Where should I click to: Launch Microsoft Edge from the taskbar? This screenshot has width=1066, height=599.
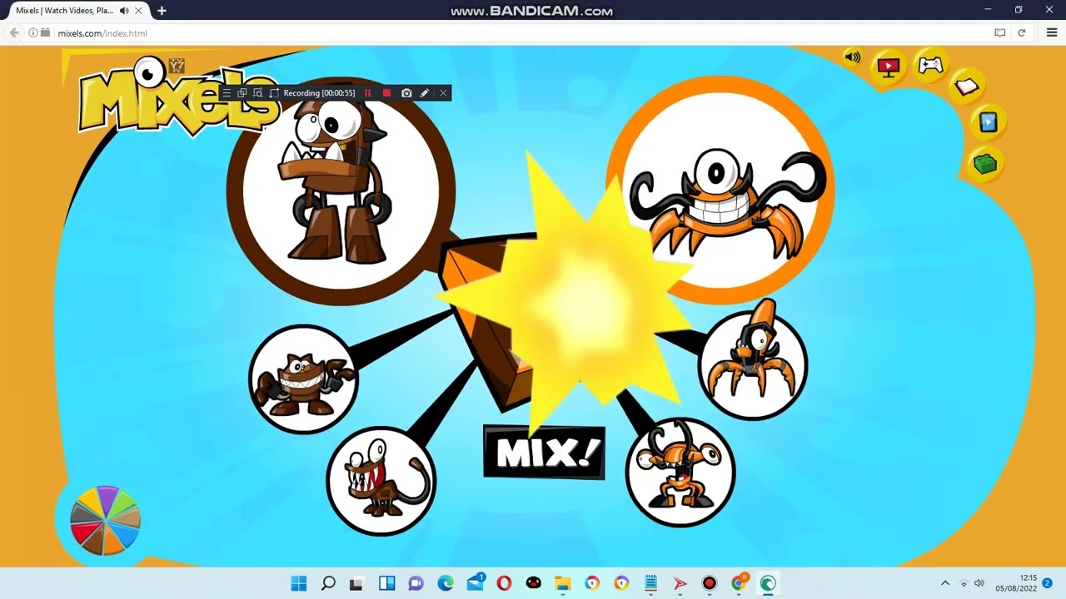(x=446, y=583)
